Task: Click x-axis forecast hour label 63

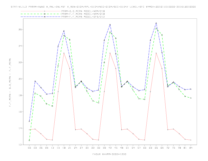Action: tap(150, 148)
